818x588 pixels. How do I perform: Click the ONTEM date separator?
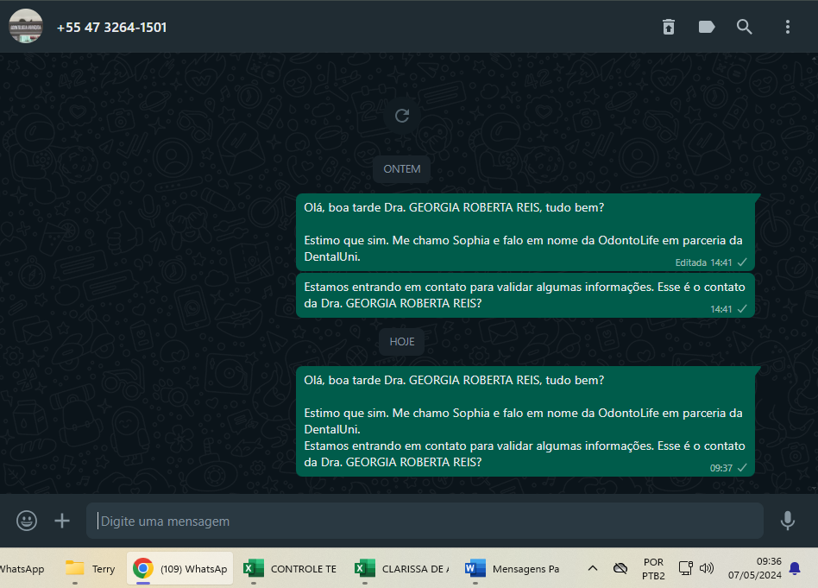(x=402, y=169)
